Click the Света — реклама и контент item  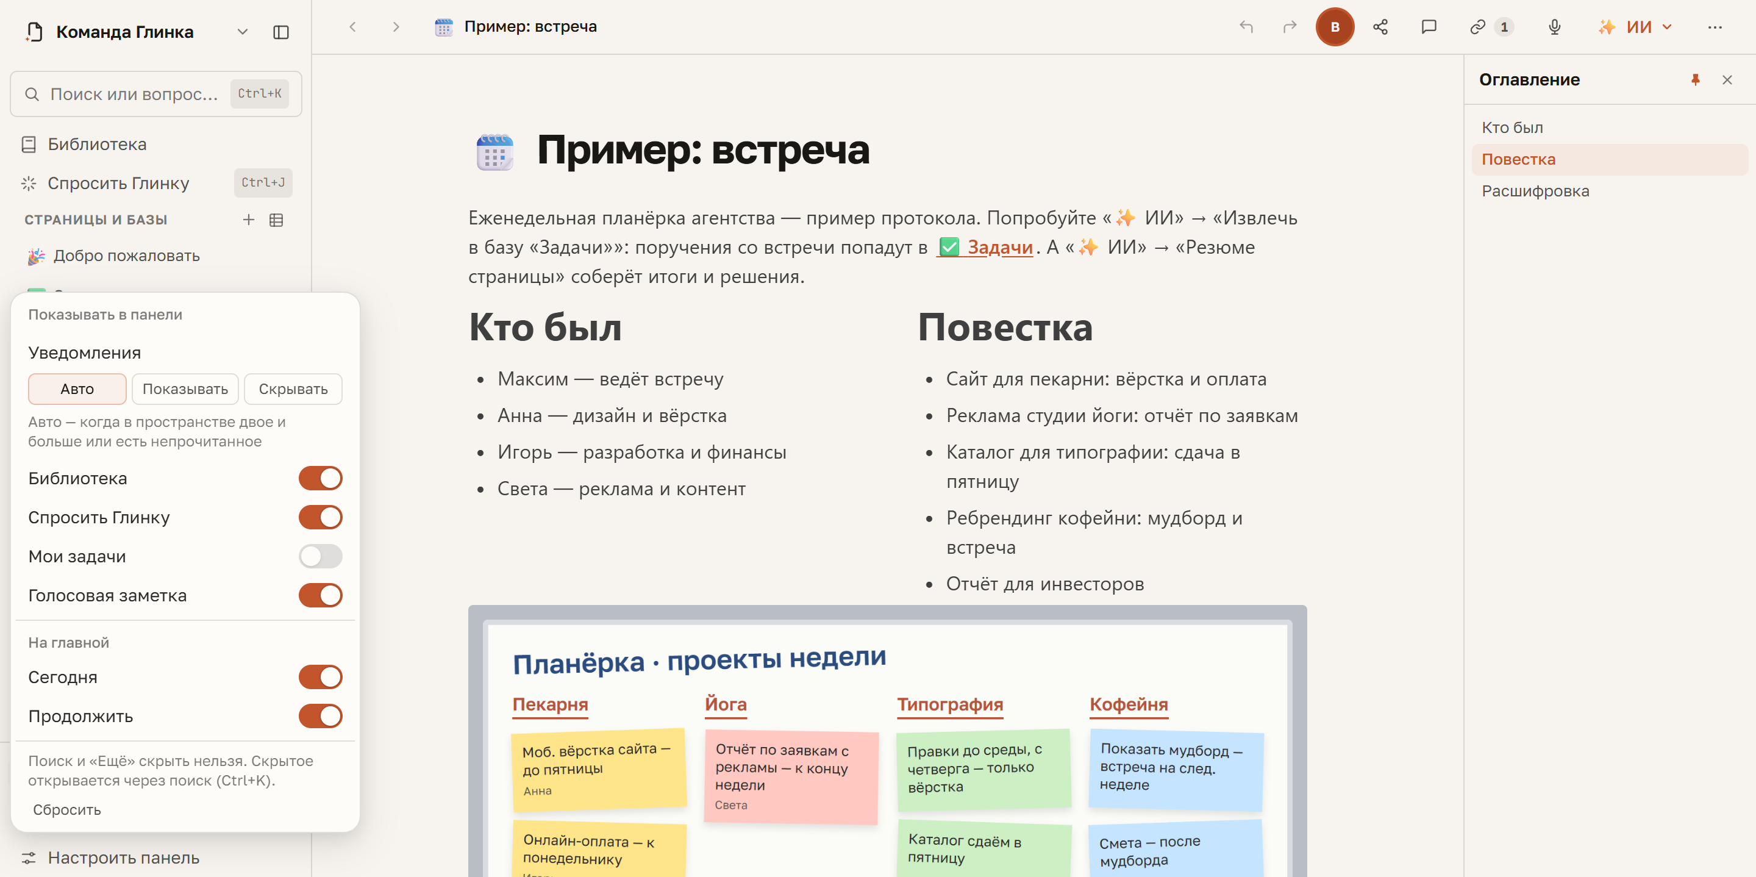(x=621, y=490)
